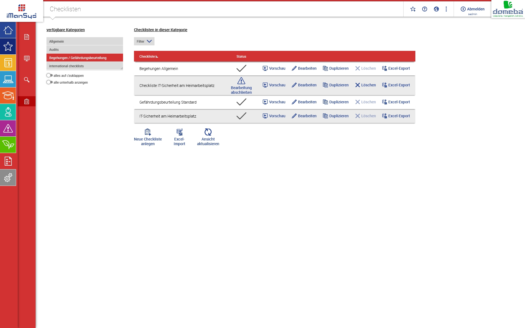This screenshot has height=328, width=525.
Task: Click the help question mark icon
Action: (x=424, y=9)
